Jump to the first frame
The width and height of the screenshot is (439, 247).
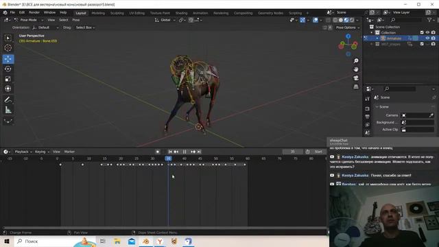[170, 152]
